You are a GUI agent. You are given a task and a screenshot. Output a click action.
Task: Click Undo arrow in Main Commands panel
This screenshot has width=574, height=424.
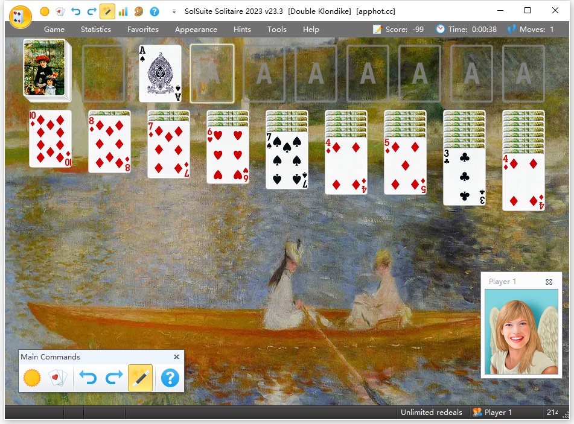point(88,378)
